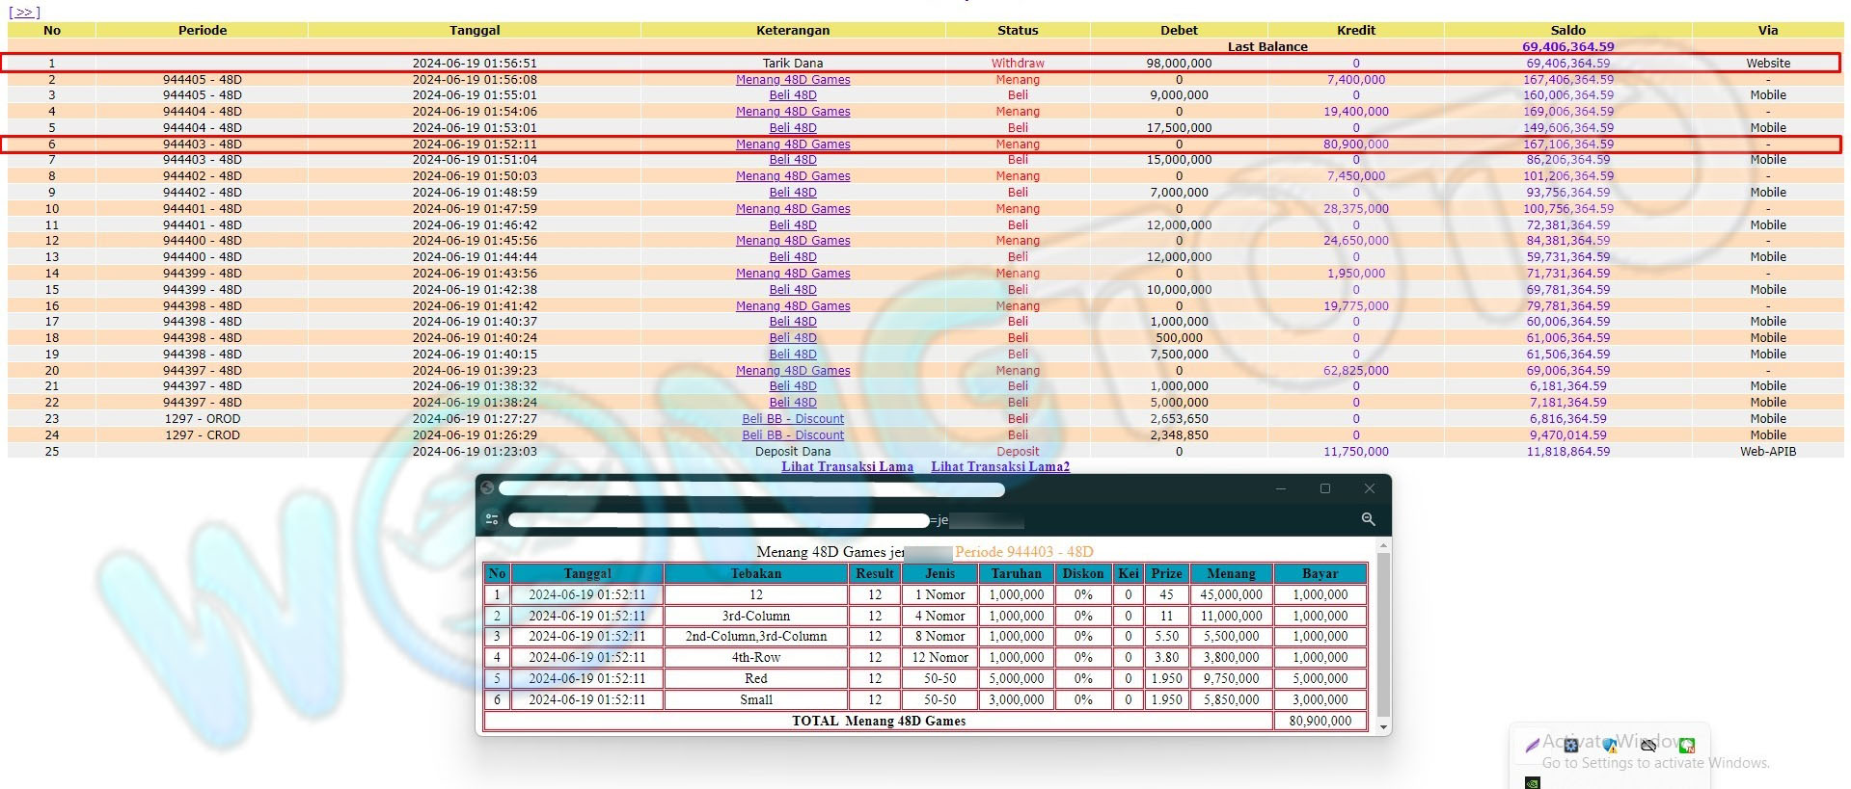1851x789 pixels.
Task: Click the [>>] next page link
Action: [x=24, y=13]
